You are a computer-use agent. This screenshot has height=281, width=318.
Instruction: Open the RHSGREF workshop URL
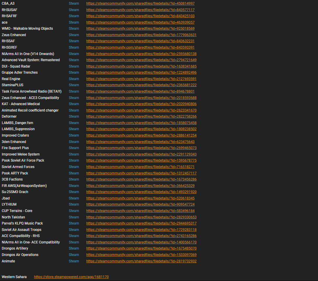click(x=140, y=47)
